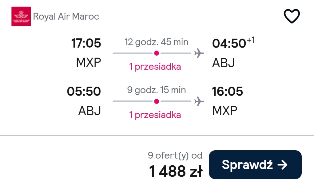Viewport: 314px width, 185px height.
Task: Click the return stopover pink dot
Action: [157, 101]
